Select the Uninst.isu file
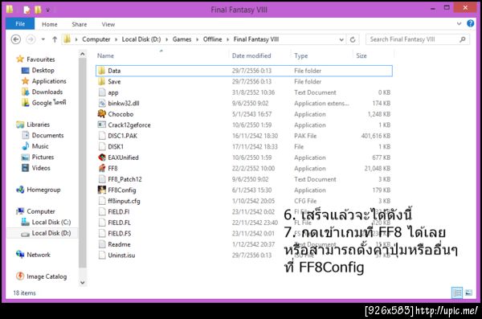The image size is (482, 319). pyautogui.click(x=121, y=255)
